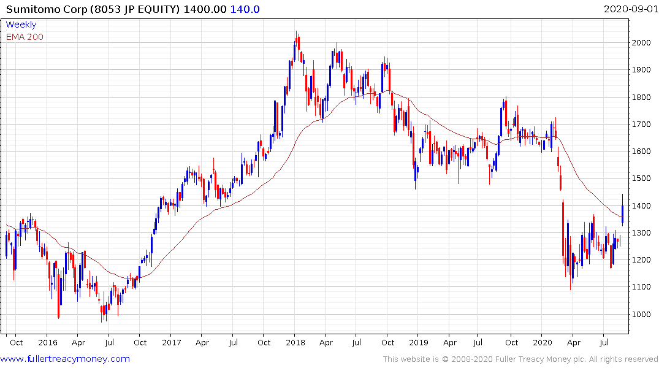
Task: Click the 1300 price axis label
Action: click(x=641, y=232)
